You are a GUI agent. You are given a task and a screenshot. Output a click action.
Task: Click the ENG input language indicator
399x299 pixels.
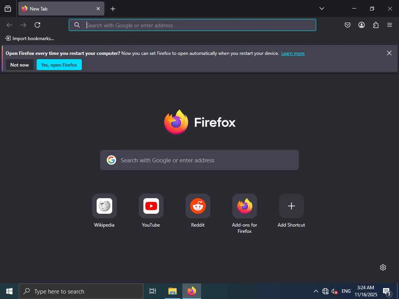click(x=346, y=291)
